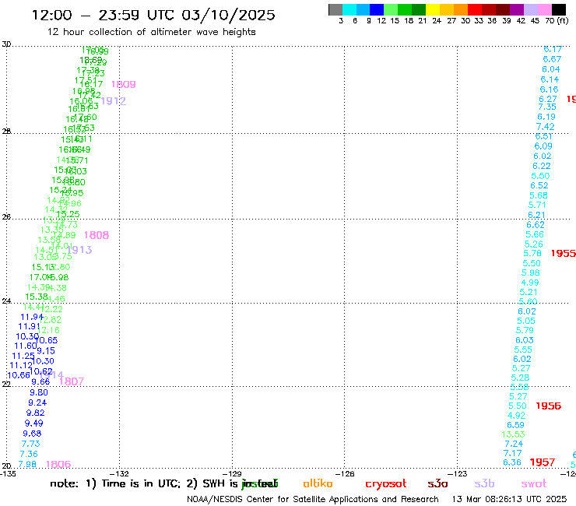Click the pink '1808' time label
Image resolution: width=576 pixels, height=506 pixels.
pos(97,235)
